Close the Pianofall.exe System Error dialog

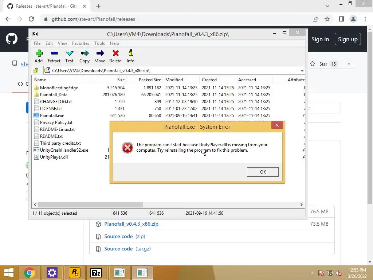[277, 125]
